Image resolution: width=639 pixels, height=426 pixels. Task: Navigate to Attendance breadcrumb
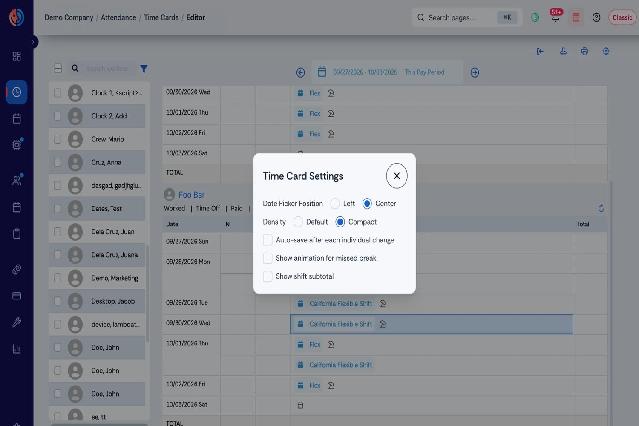[118, 17]
